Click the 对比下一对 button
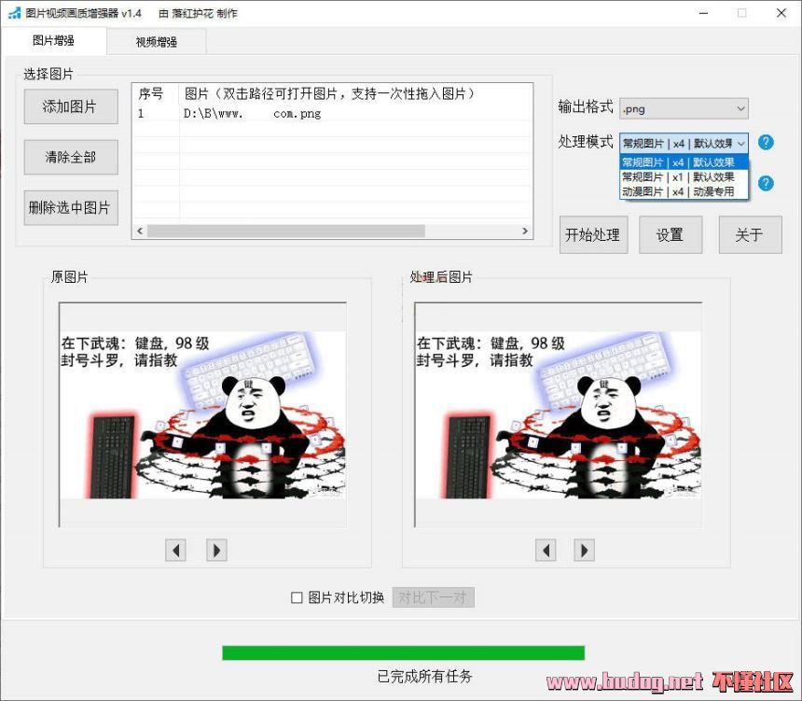Image resolution: width=802 pixels, height=701 pixels. click(434, 597)
